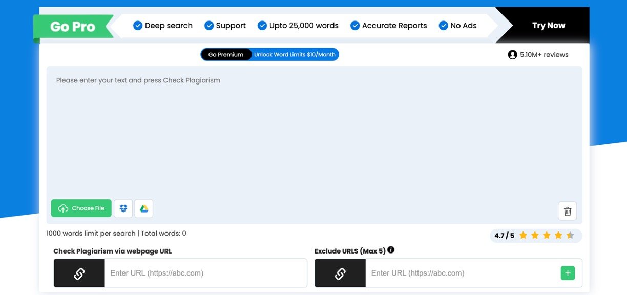Click the No Ads label
This screenshot has height=295, width=627.
(464, 26)
